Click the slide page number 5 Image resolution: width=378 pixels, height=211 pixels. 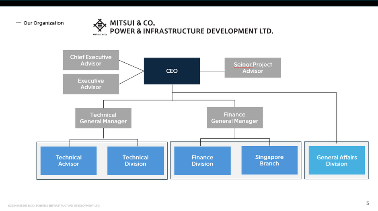pos(368,203)
